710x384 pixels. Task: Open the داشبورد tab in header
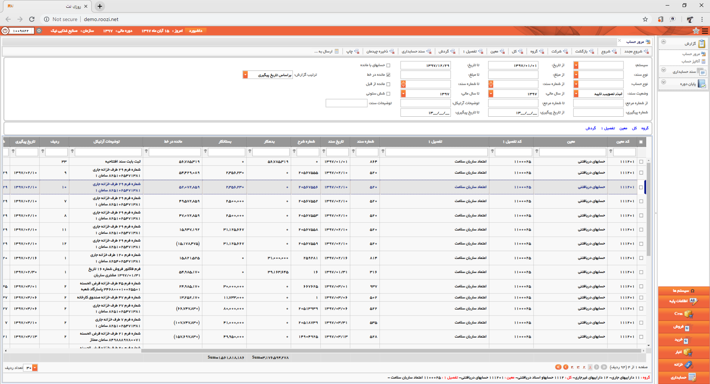[196, 31]
